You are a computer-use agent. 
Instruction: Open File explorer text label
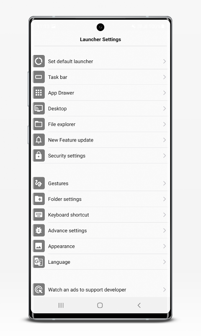62,124
